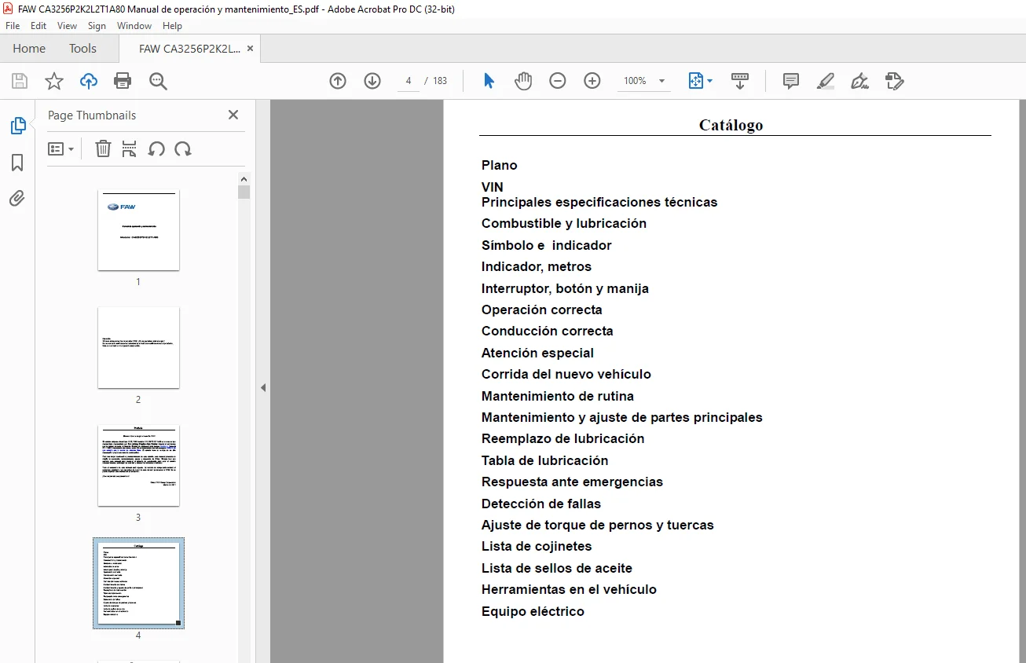Close the Page Thumbnails panel
1026x663 pixels.
click(233, 115)
